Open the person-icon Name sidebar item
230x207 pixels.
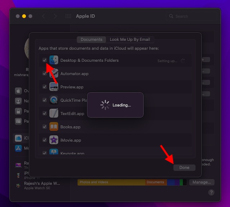coord(18,101)
